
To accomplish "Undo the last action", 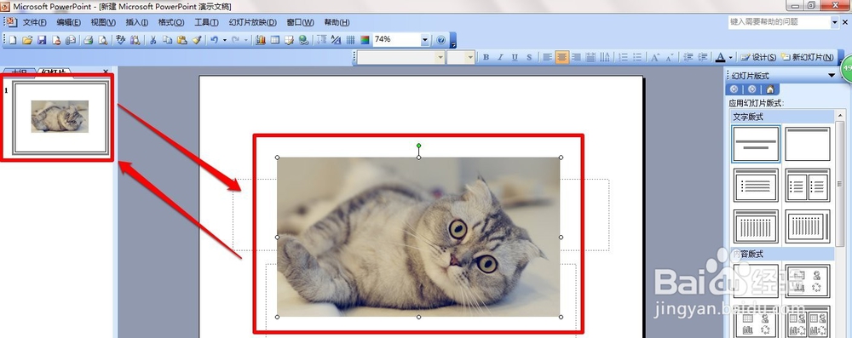I will [x=214, y=40].
